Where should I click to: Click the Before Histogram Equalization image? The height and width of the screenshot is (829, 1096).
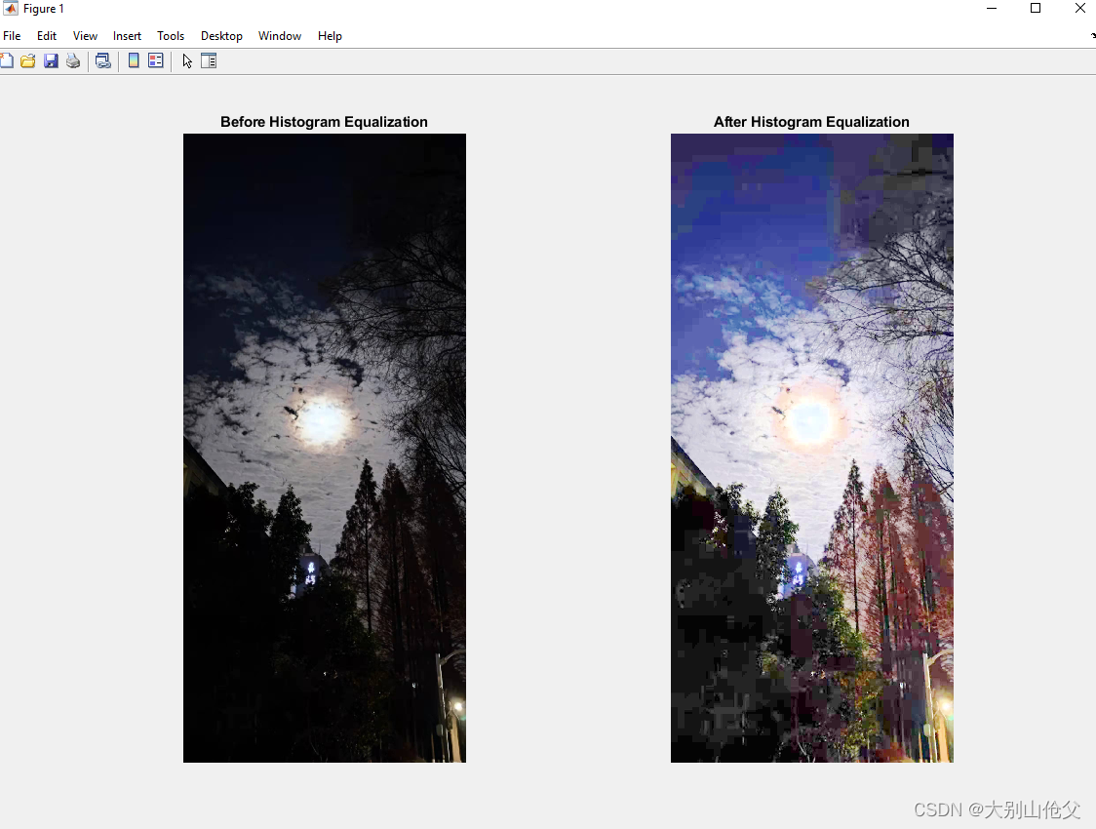[324, 447]
